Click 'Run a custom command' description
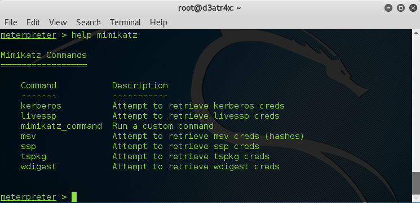420x203 pixels. point(163,126)
